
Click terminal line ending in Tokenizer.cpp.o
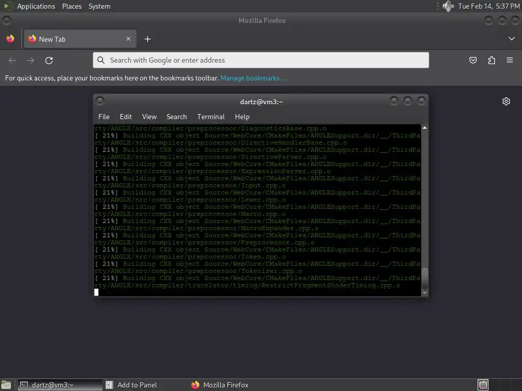(198, 271)
